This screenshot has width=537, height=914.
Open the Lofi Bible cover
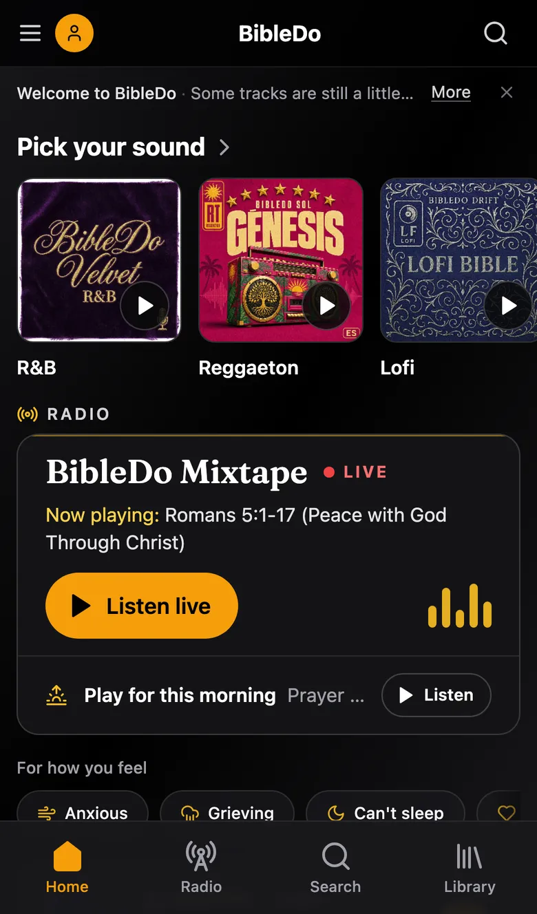coord(459,260)
